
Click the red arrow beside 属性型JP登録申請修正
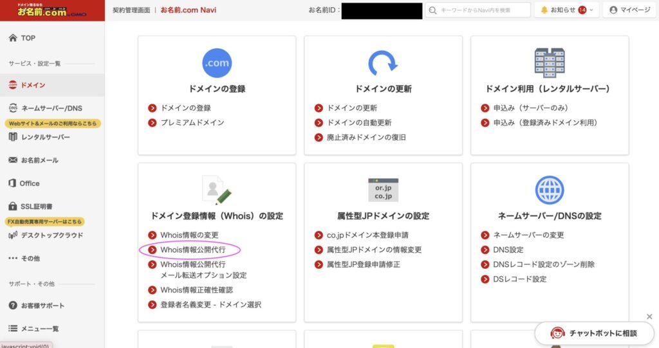coord(319,264)
